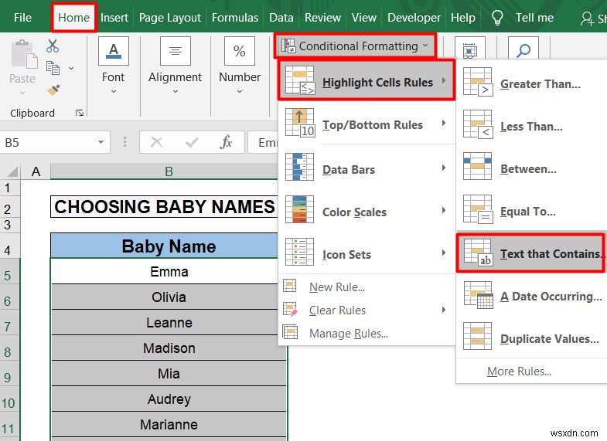Open the Number percent group icon

pos(240,51)
